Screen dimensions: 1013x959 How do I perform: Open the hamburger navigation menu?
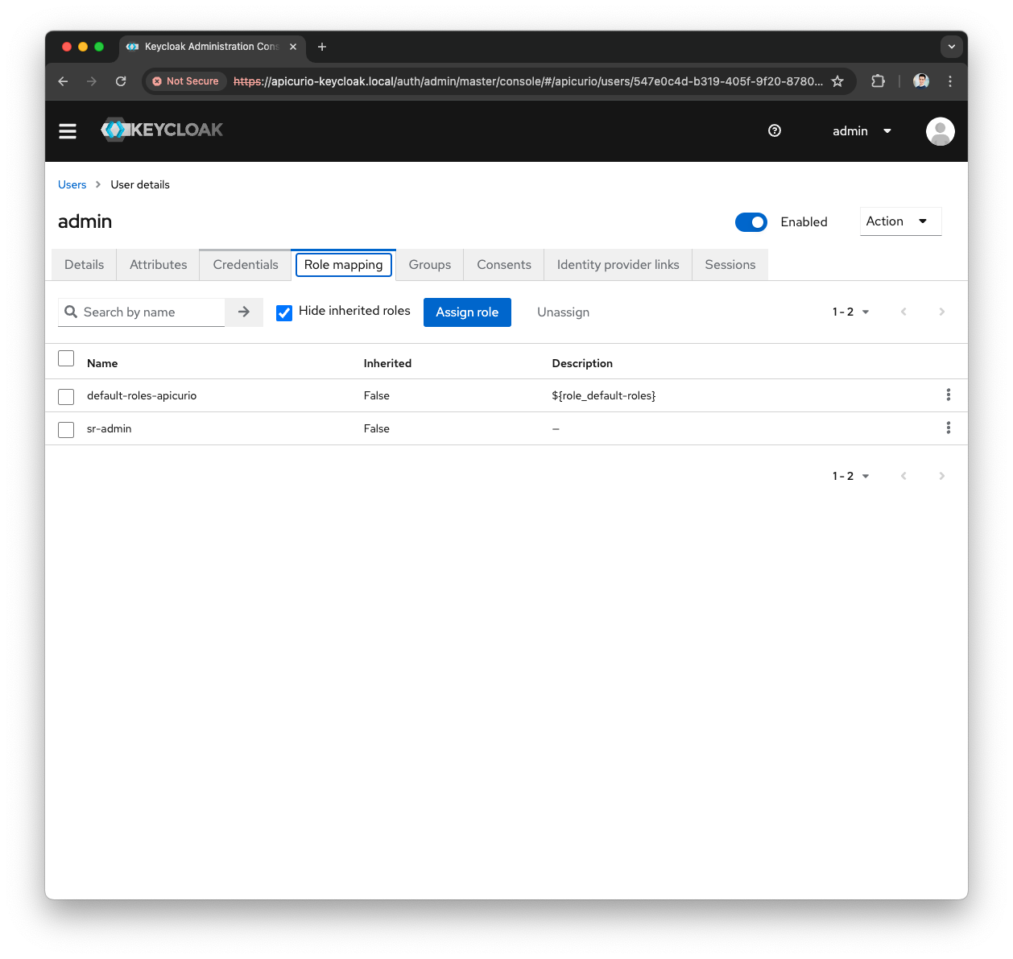click(x=68, y=130)
